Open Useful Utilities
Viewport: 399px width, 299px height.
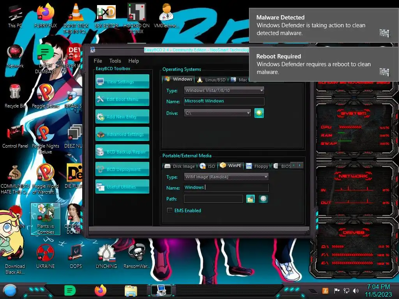click(122, 186)
